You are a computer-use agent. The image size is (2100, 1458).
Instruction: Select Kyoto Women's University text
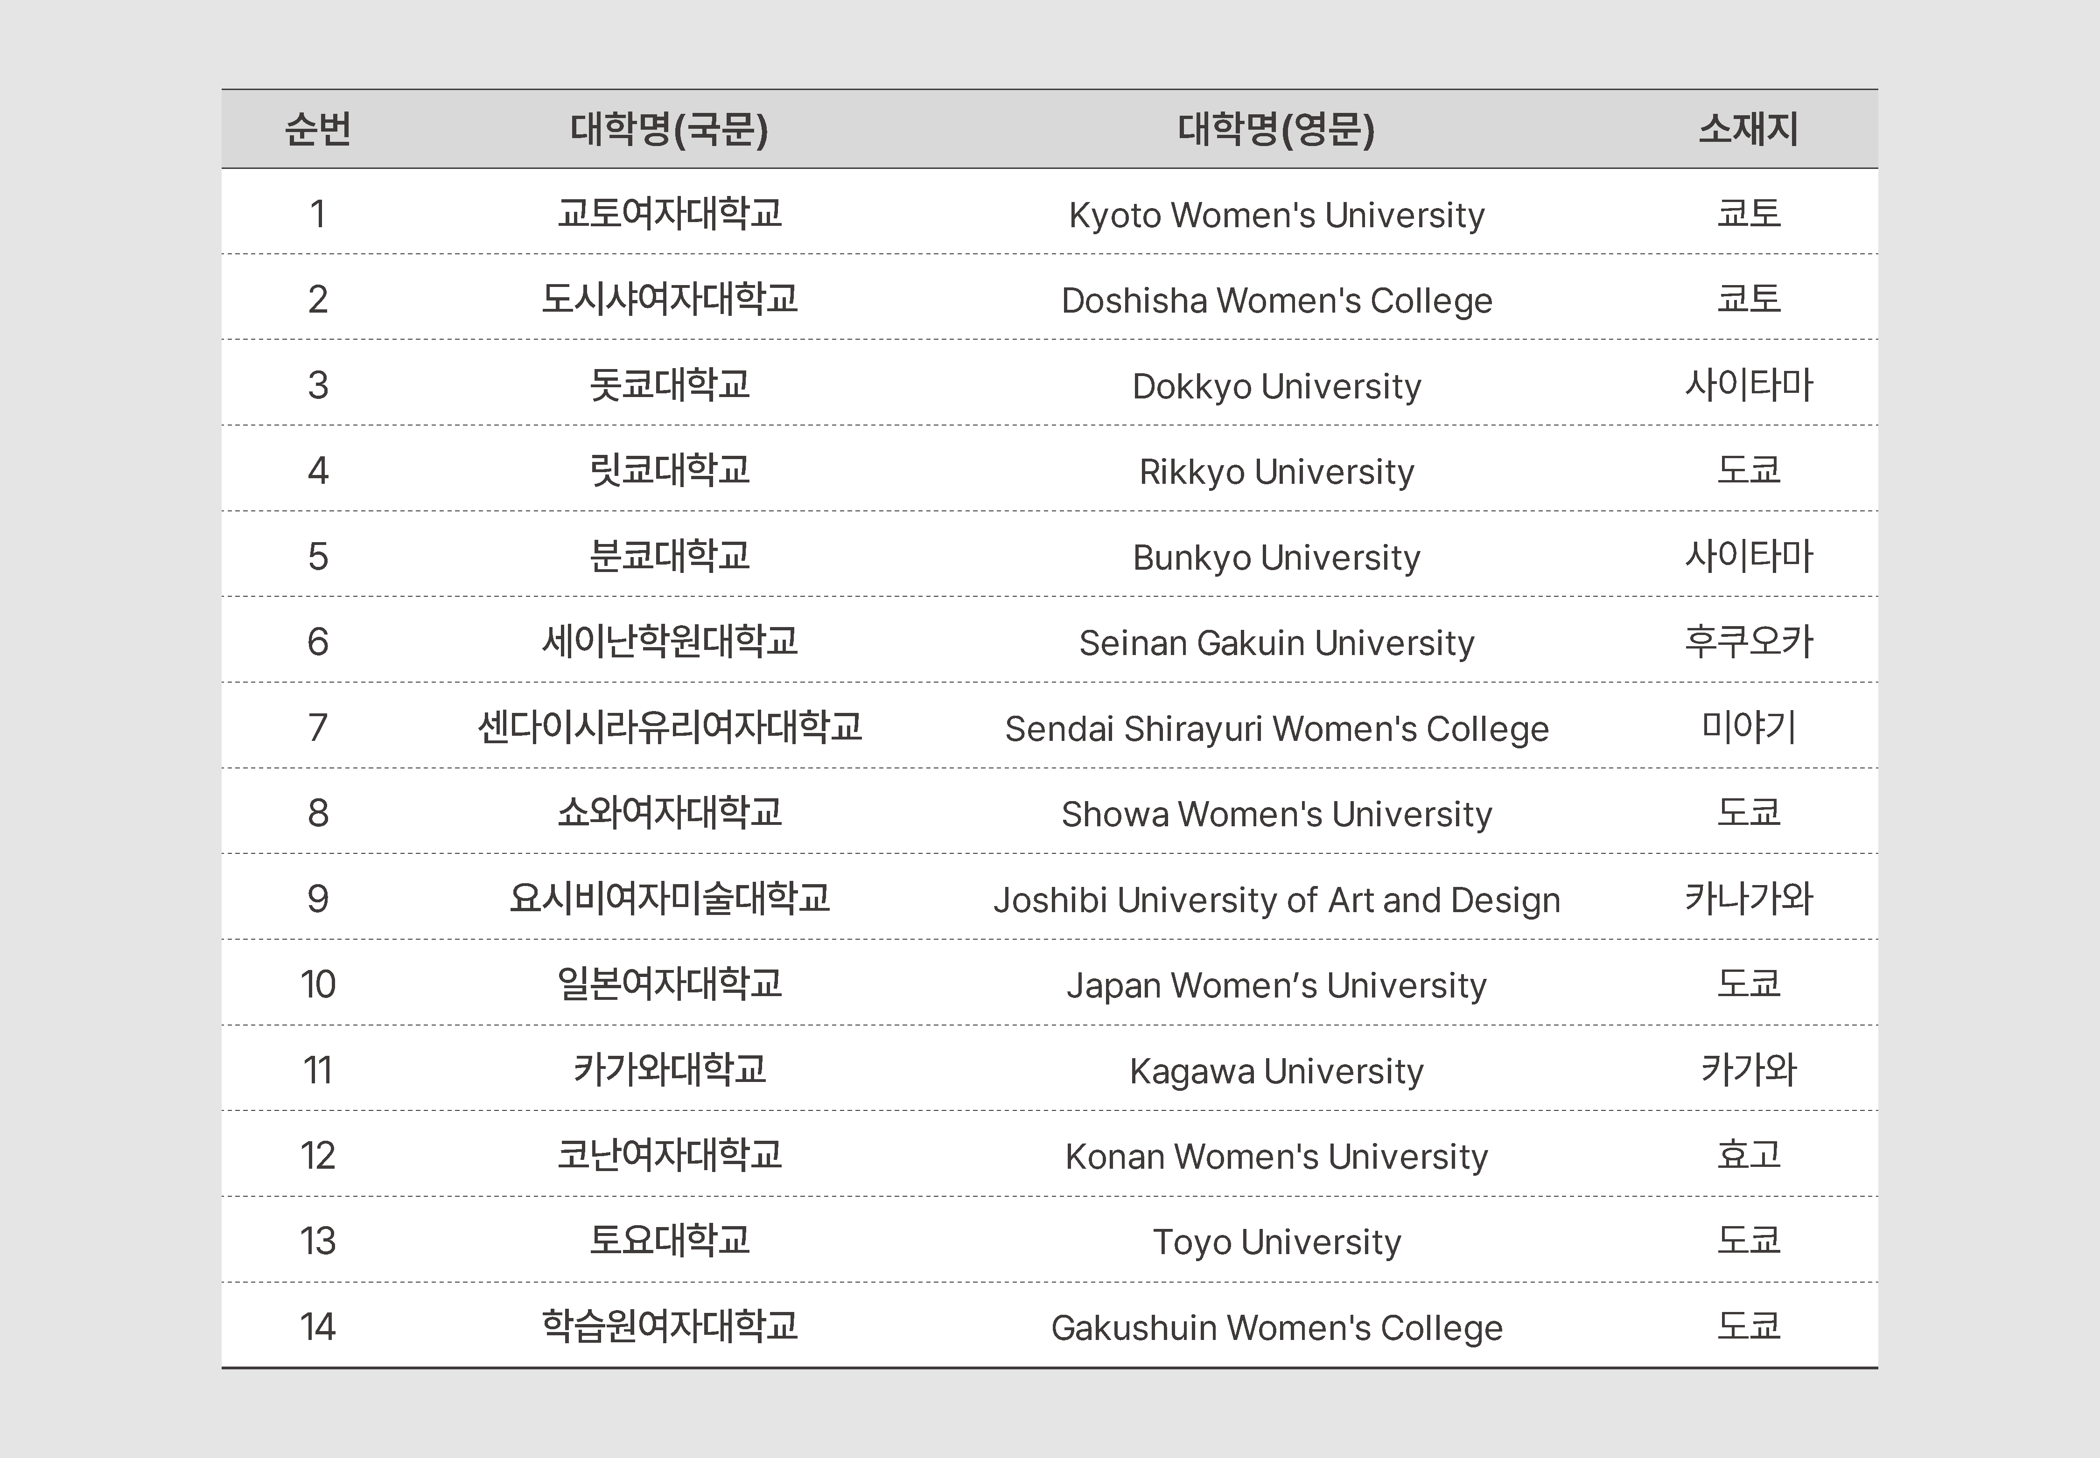(x=1277, y=216)
